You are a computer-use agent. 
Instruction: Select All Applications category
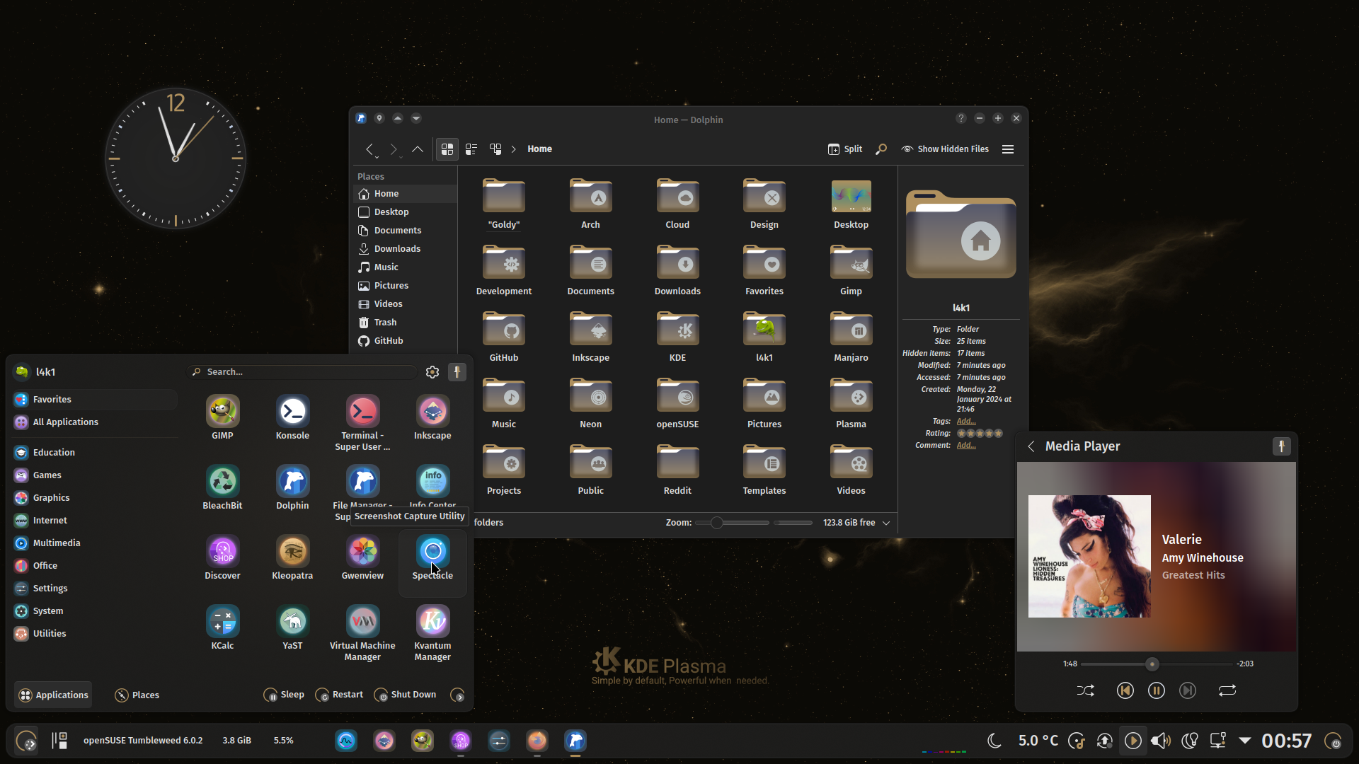[95, 422]
